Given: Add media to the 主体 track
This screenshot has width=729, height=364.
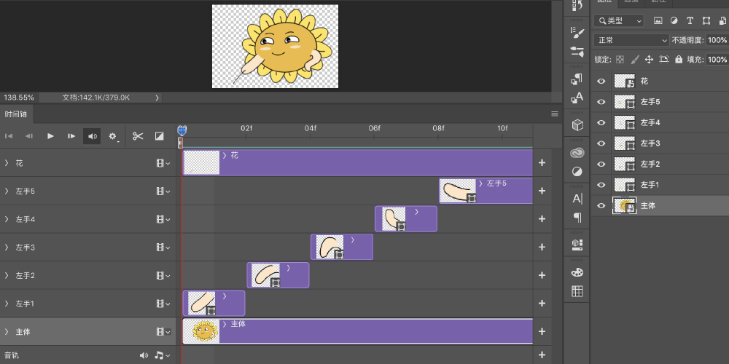Looking at the screenshot, I should (x=542, y=331).
